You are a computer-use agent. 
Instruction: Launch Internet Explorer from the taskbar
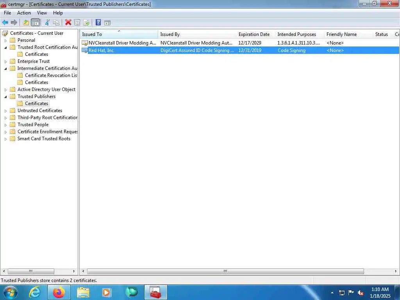[x=35, y=292]
